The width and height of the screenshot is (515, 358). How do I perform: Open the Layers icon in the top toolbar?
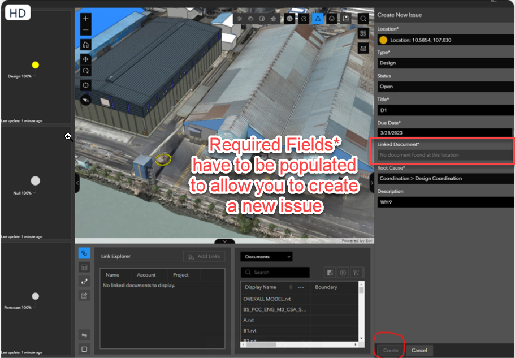click(x=332, y=19)
